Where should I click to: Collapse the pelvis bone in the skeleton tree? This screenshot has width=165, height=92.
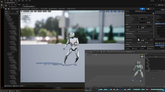[x=5, y=15]
